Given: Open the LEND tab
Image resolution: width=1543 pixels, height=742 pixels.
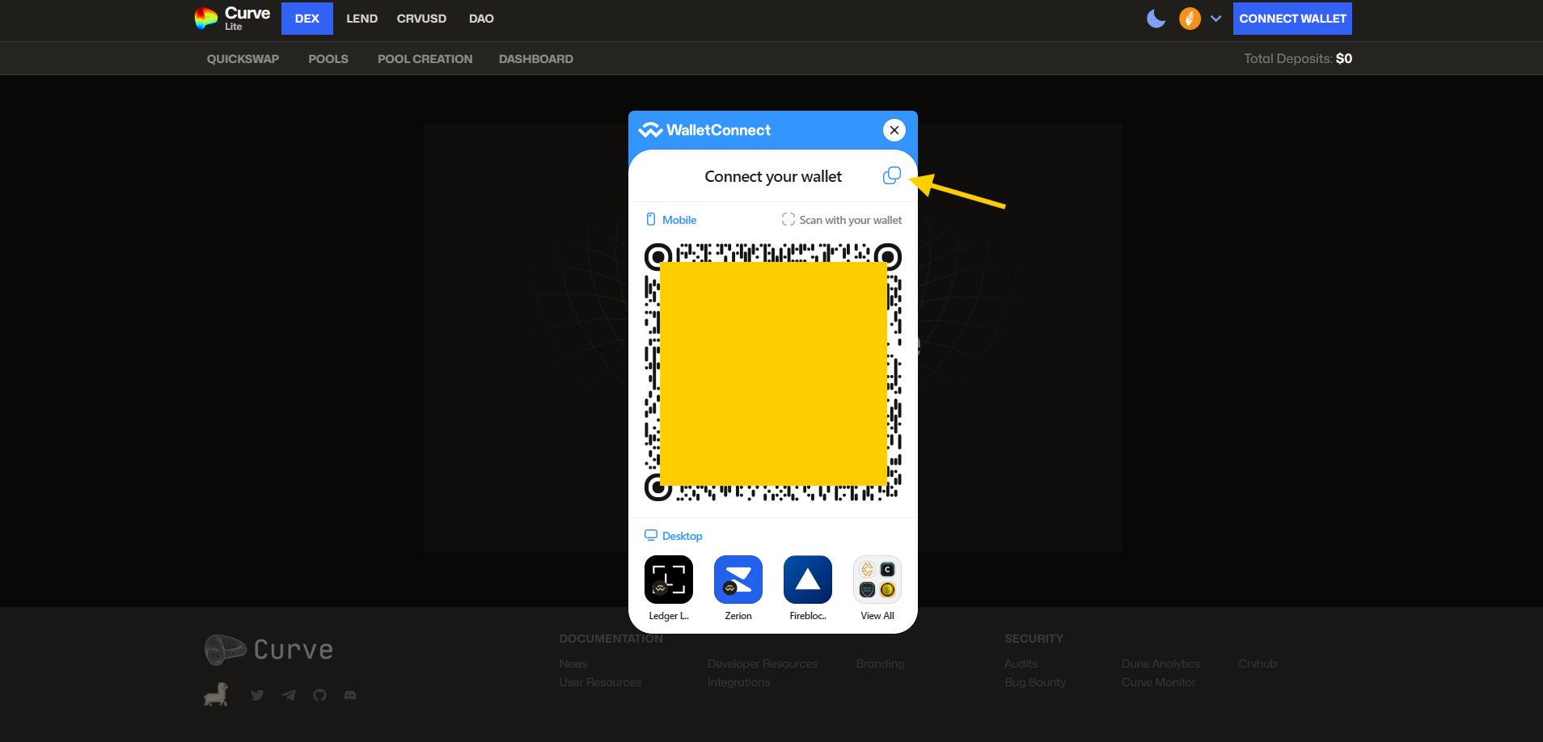Looking at the screenshot, I should point(362,19).
